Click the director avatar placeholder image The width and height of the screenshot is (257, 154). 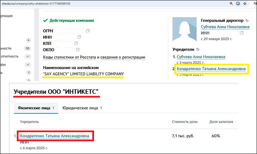click(185, 29)
